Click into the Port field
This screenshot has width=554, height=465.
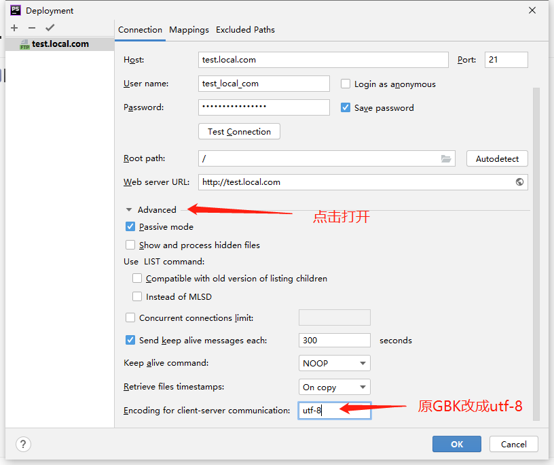tap(506, 60)
